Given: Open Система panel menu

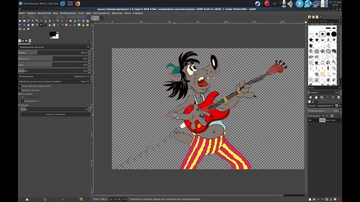Looking at the screenshot, I should click(x=53, y=3).
